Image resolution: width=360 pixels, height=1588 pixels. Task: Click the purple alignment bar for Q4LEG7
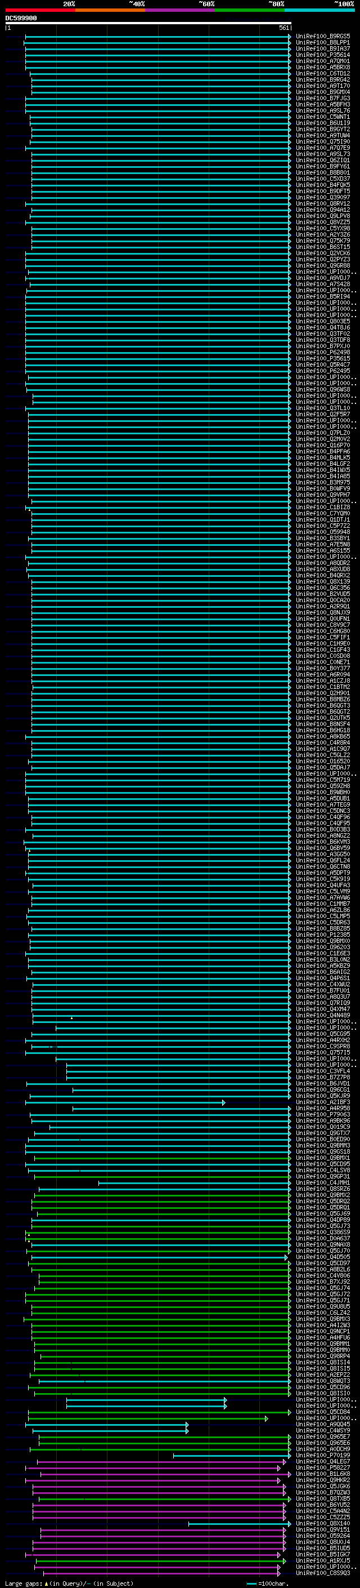162,1462
